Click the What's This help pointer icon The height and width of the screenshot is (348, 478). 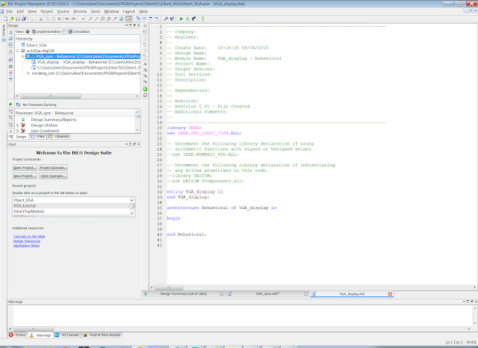click(x=173, y=19)
